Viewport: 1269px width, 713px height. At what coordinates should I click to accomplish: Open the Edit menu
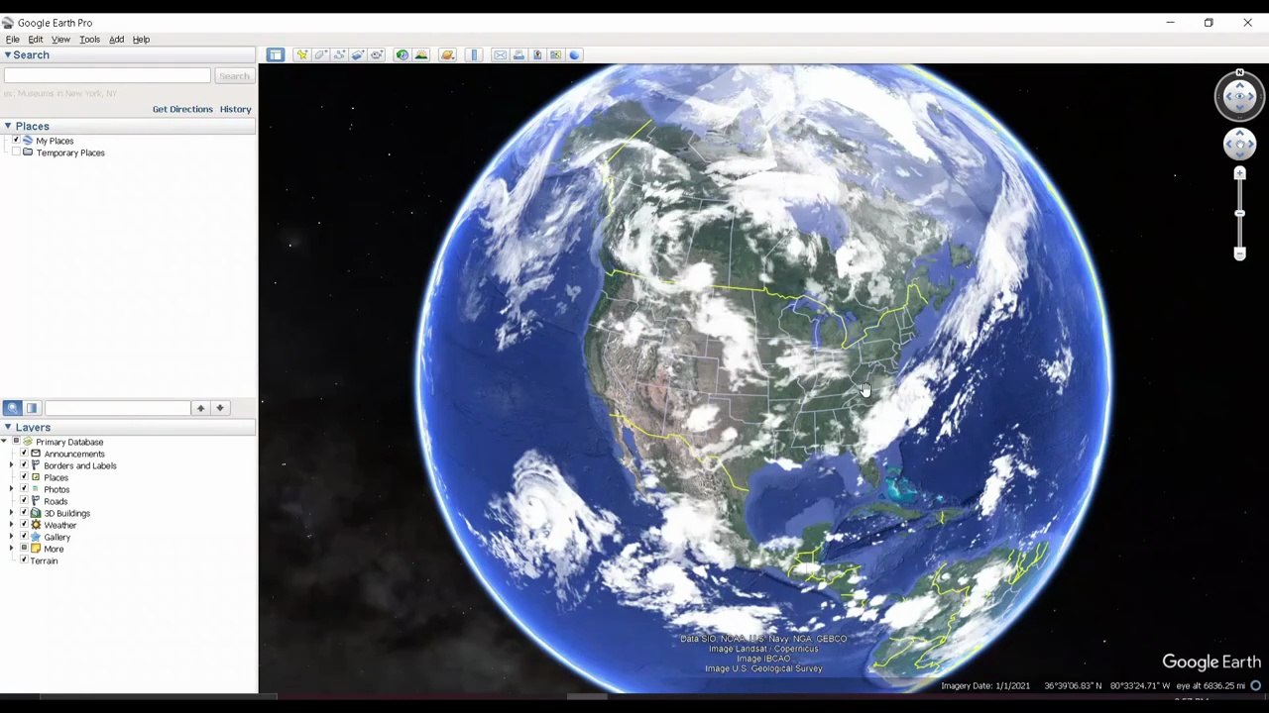coord(36,40)
